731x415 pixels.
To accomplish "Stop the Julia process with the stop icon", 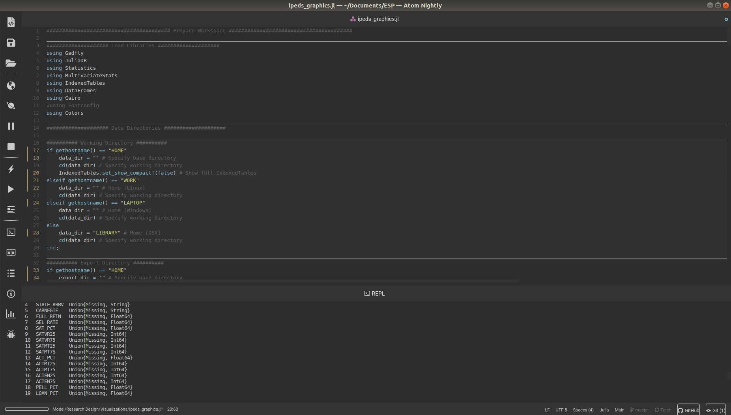I will (x=11, y=147).
